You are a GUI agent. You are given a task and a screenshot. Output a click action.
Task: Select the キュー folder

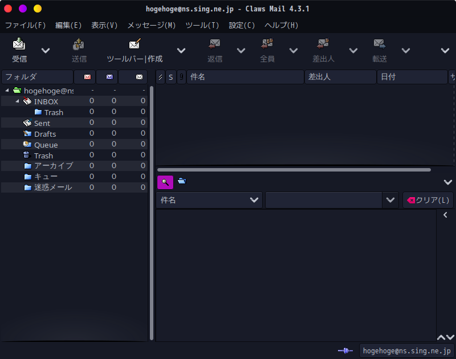pyautogui.click(x=75, y=177)
